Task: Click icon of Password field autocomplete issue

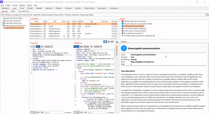Action: coord(123,24)
